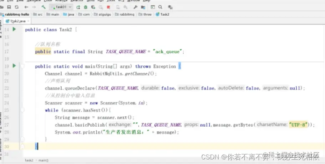Viewport: 325px width, 164px height.
Task: Select src folder in navigation bar
Action: (x=38, y=15)
